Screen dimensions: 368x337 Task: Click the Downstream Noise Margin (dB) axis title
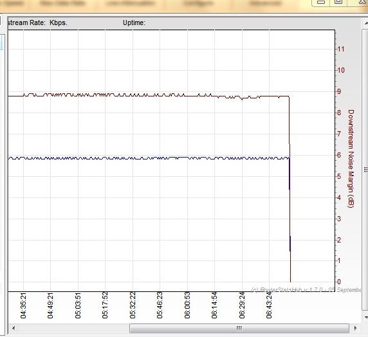351,158
